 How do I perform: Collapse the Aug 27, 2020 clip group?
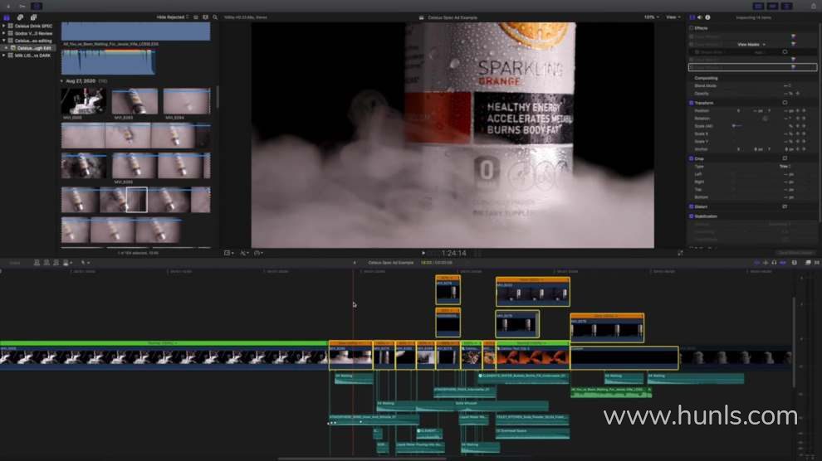(62, 81)
